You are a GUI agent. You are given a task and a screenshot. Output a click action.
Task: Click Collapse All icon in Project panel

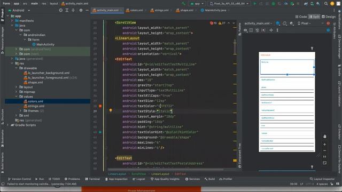[x=73, y=10]
